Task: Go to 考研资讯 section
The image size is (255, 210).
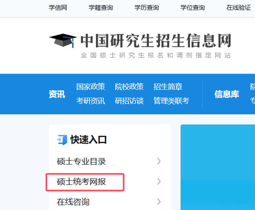Action: click(x=90, y=101)
